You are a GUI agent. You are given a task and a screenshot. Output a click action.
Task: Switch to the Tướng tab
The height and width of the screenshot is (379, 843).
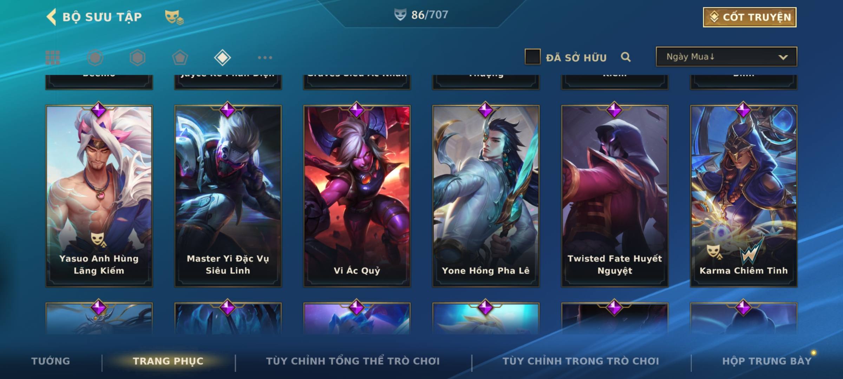pos(51,361)
